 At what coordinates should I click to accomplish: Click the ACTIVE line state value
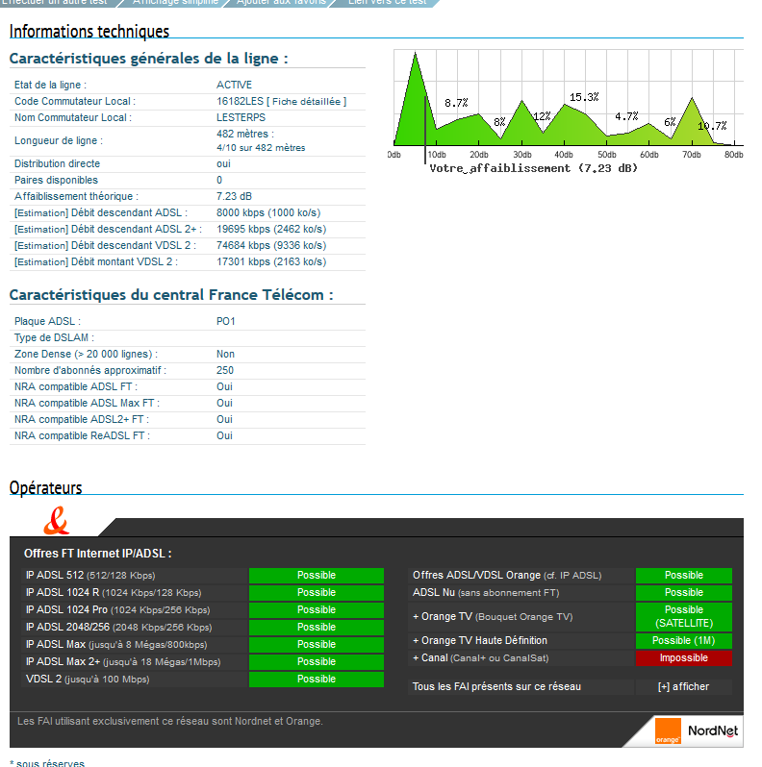234,86
